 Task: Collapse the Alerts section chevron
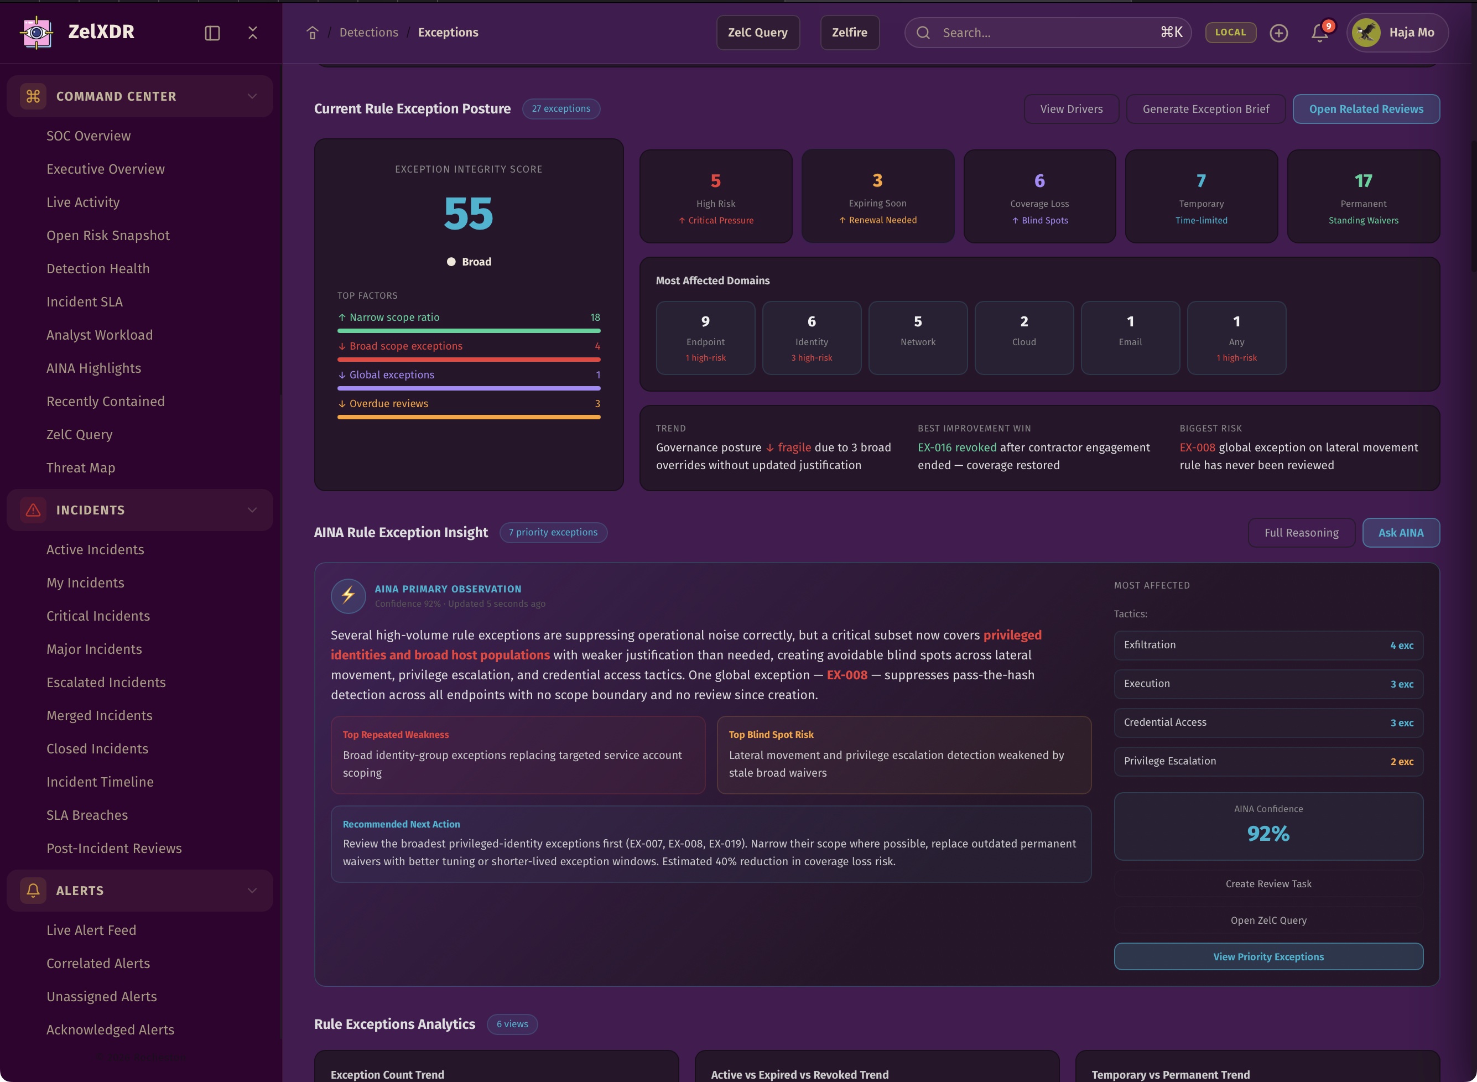point(252,890)
